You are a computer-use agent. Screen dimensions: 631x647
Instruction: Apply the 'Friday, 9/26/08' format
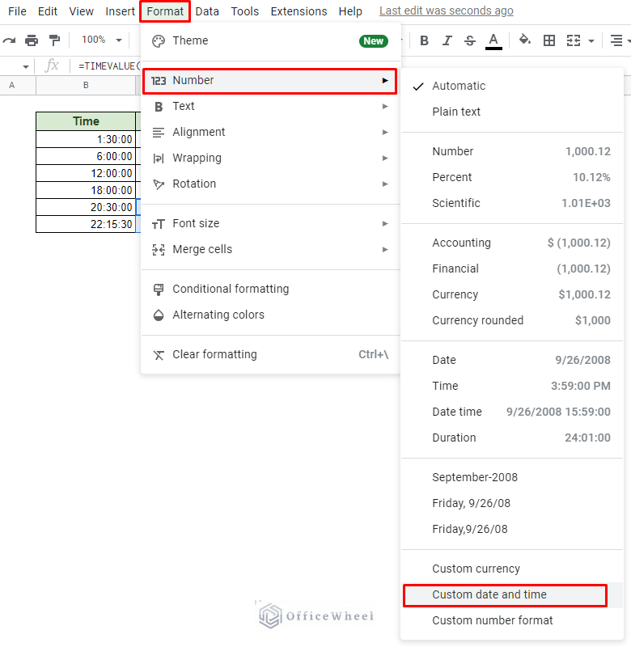[512, 503]
